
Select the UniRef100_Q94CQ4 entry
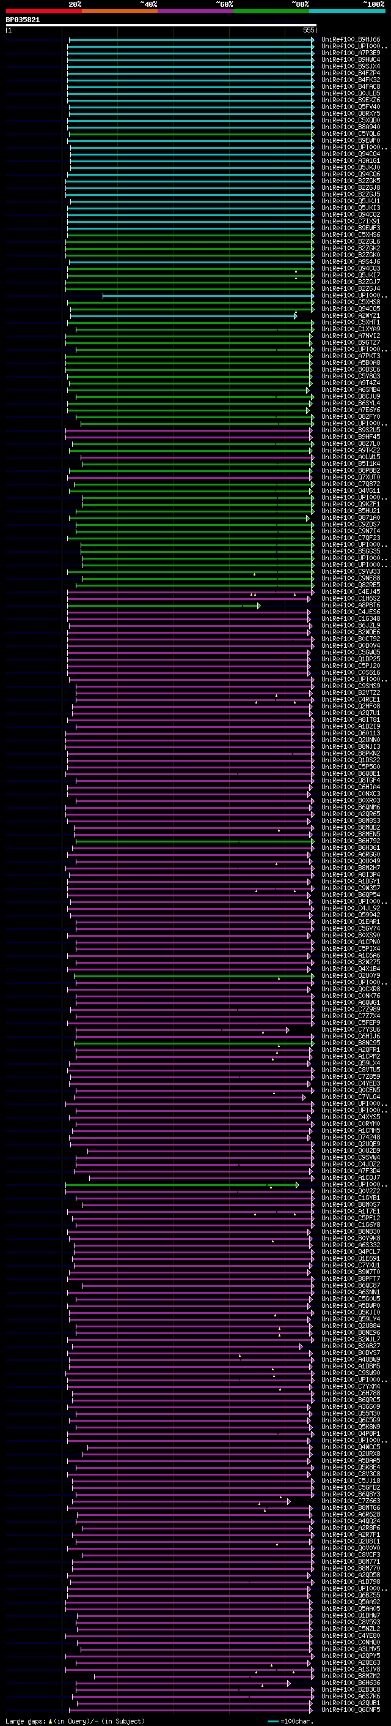[x=351, y=154]
